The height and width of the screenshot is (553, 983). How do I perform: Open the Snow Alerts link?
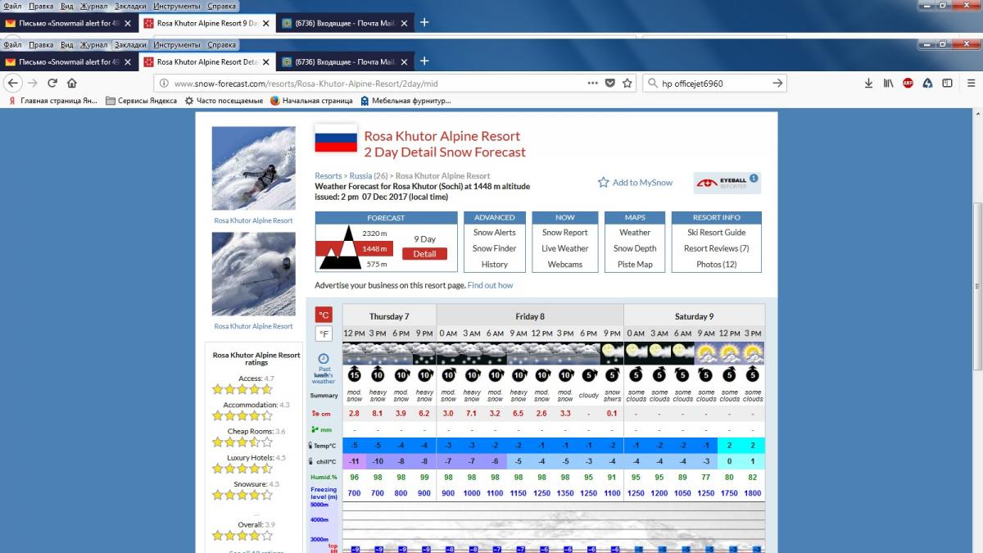[x=494, y=233]
